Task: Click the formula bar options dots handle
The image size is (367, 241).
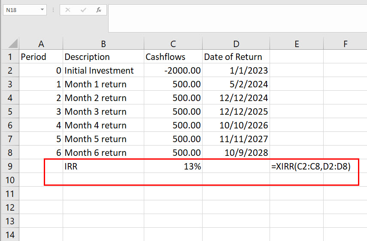Action: coord(53,9)
